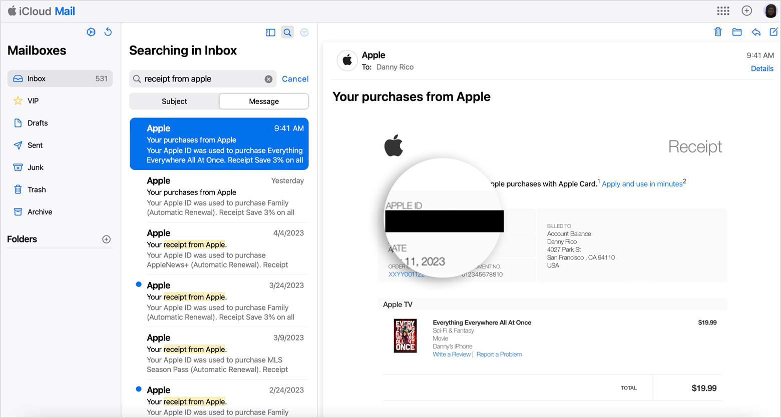Clear the search field text
Screen dimensions: 781x418
[x=269, y=79]
